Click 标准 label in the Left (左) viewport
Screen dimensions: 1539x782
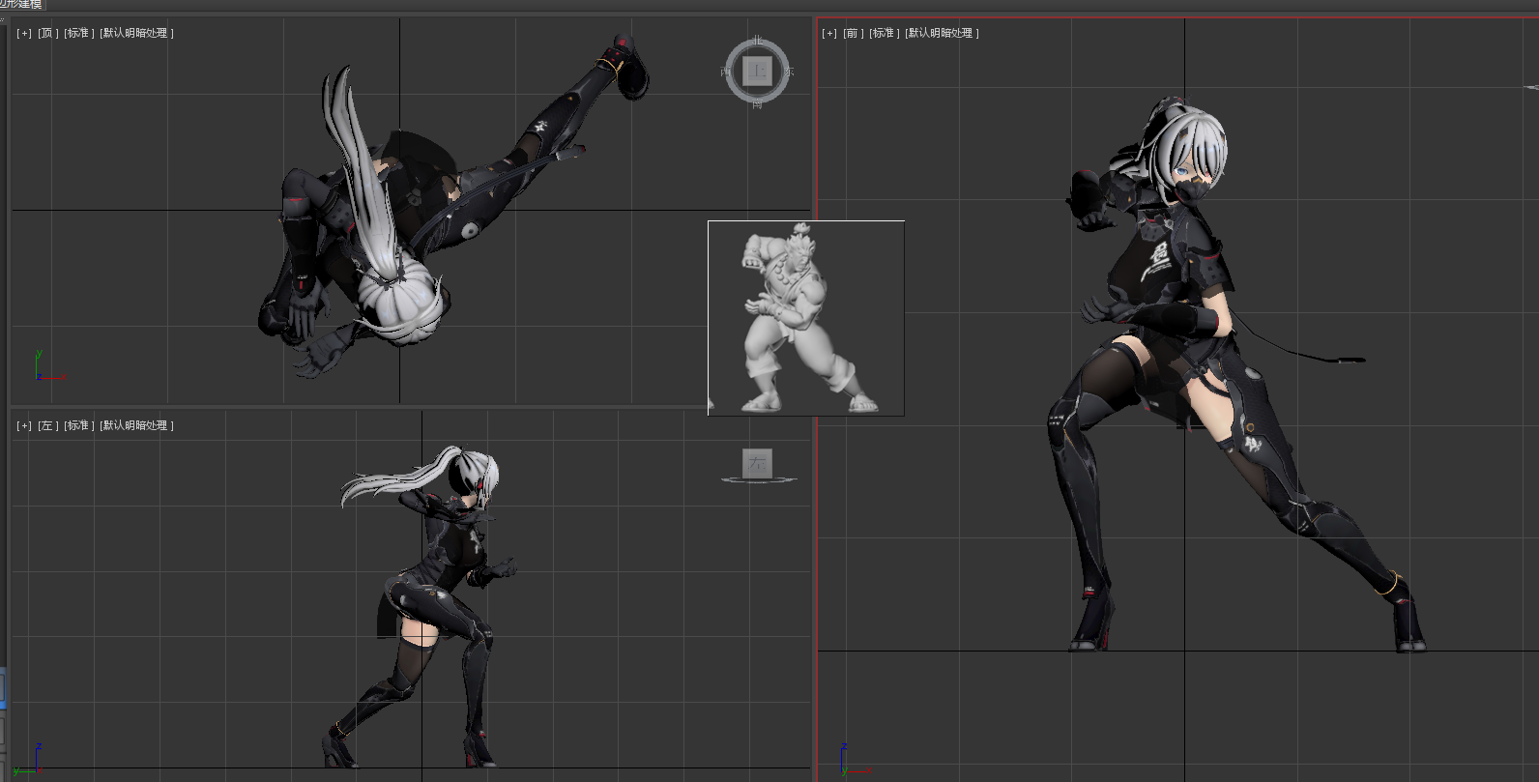click(78, 425)
